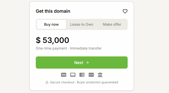
Task: Click the dollar sign before the price
Action: tap(38, 40)
